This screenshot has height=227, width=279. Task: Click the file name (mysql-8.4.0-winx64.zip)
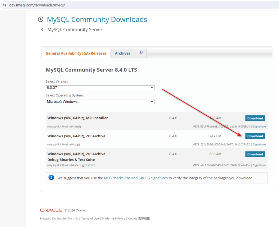(x=64, y=144)
